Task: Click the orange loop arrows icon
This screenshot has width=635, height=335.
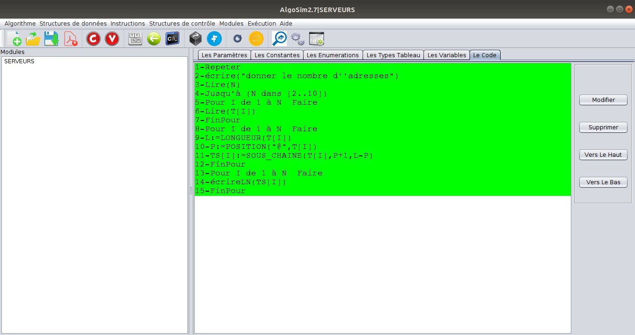Action: click(256, 39)
